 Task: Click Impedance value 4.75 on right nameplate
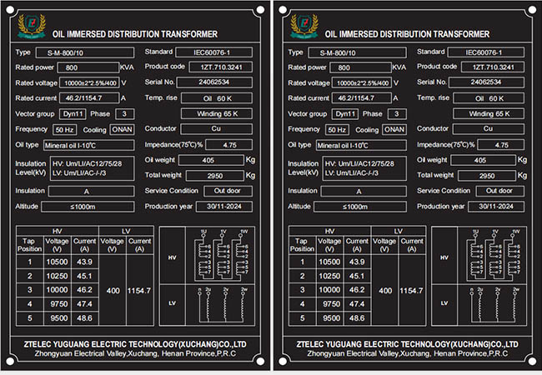(x=501, y=145)
